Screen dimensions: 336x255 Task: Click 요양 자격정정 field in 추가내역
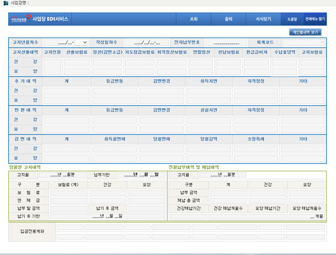click(256, 101)
